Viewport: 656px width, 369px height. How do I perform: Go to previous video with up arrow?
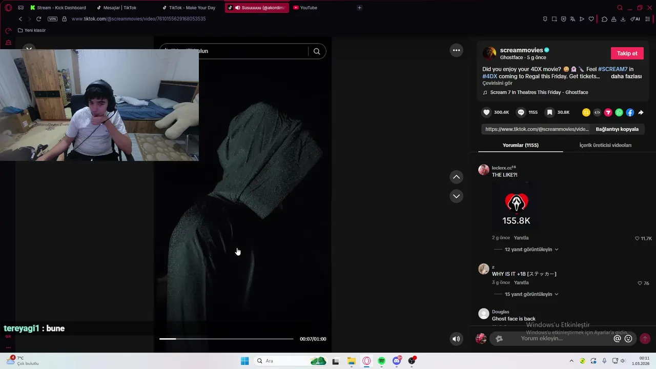point(456,177)
